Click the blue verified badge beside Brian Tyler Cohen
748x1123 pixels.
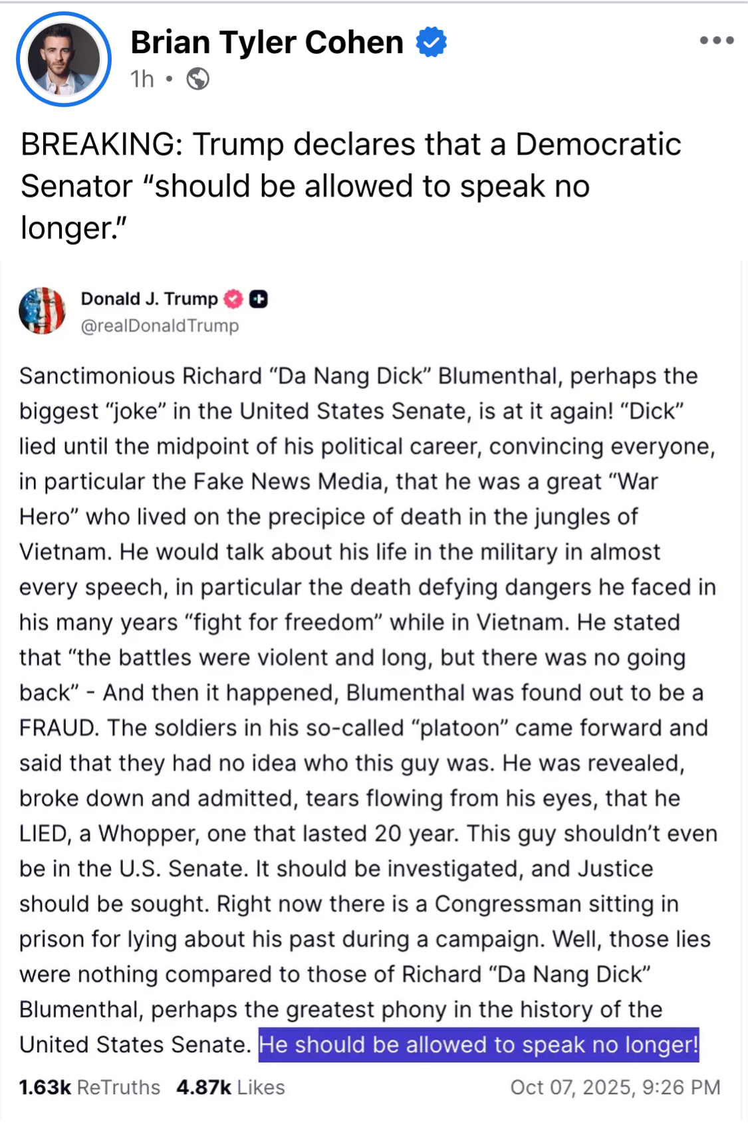click(x=432, y=42)
